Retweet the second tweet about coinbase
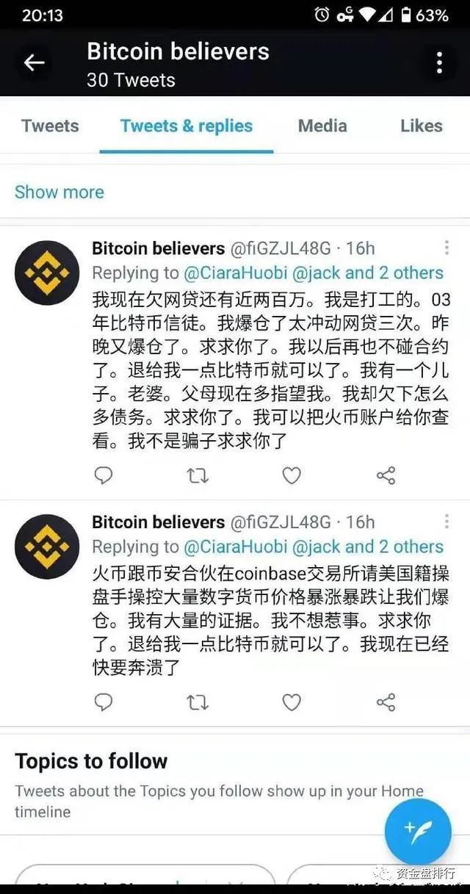The height and width of the screenshot is (894, 470). click(x=198, y=703)
